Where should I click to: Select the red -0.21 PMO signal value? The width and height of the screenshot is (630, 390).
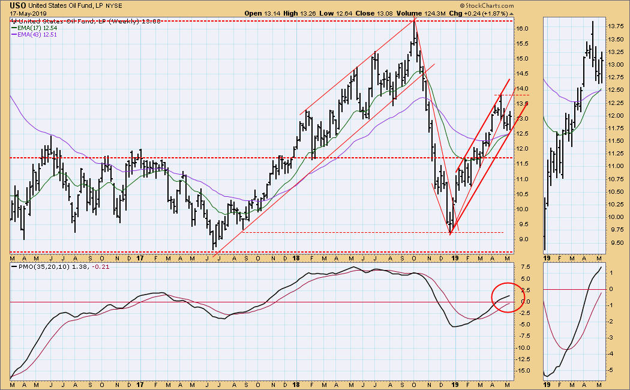(100, 266)
